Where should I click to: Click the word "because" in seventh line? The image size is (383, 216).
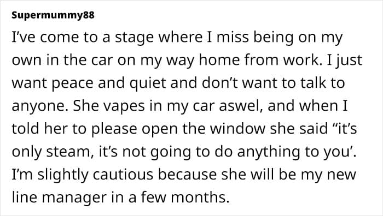pos(187,175)
